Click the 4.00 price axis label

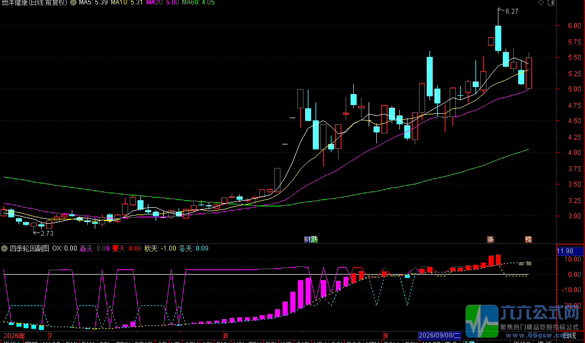coord(574,152)
